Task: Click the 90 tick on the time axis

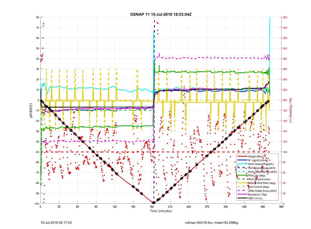Action: [x=96, y=207]
